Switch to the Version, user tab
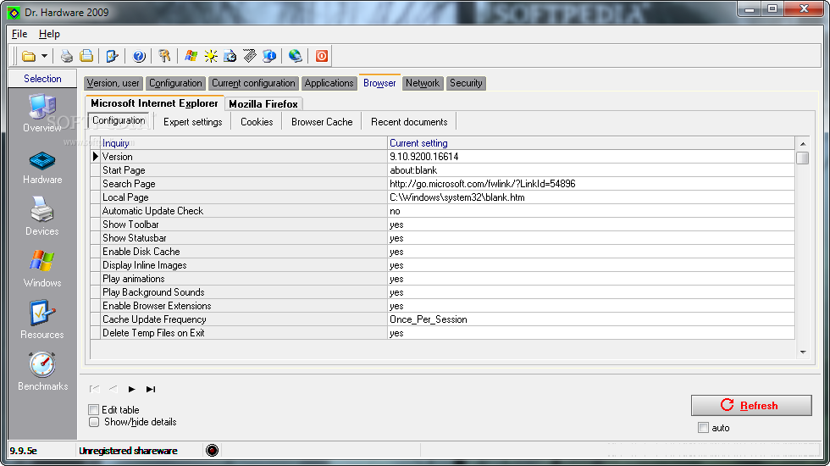The height and width of the screenshot is (466, 830). pos(113,83)
